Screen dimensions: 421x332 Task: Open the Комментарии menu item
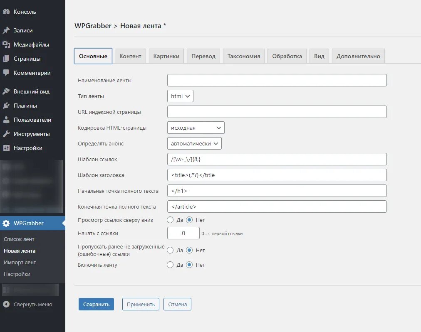pyautogui.click(x=32, y=73)
